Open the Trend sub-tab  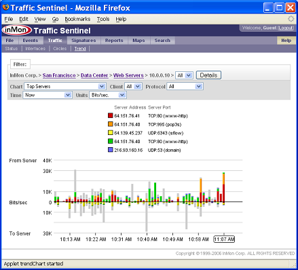[x=80, y=49]
